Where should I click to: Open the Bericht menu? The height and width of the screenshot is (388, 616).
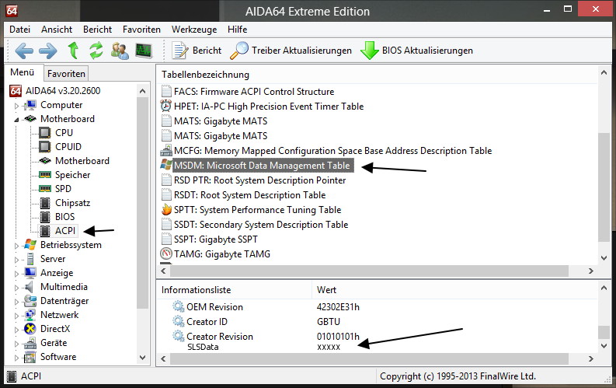[97, 30]
